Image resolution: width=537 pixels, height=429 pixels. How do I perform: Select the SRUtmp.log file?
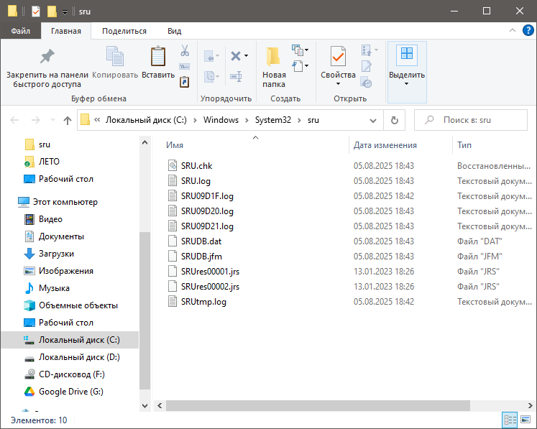pyautogui.click(x=203, y=302)
